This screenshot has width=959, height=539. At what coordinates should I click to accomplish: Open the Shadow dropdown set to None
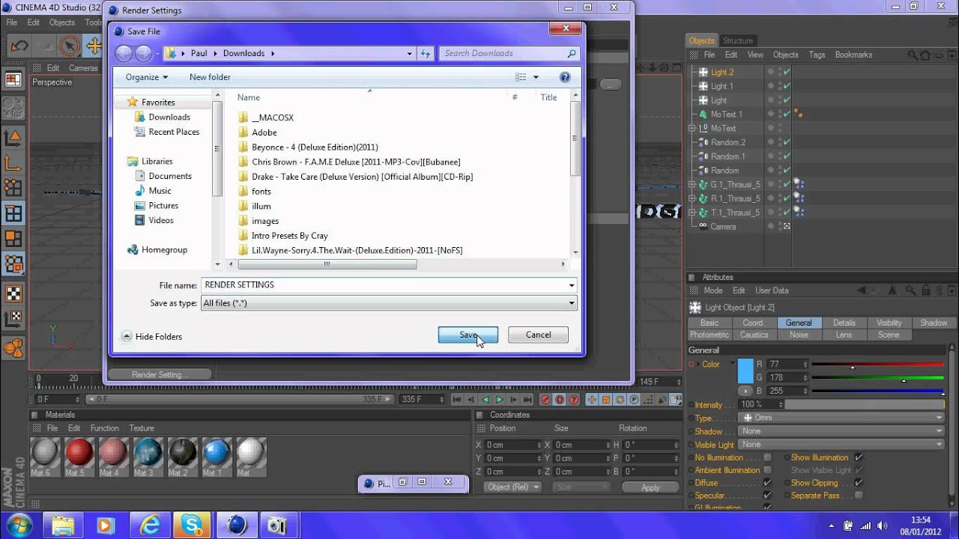tap(841, 431)
